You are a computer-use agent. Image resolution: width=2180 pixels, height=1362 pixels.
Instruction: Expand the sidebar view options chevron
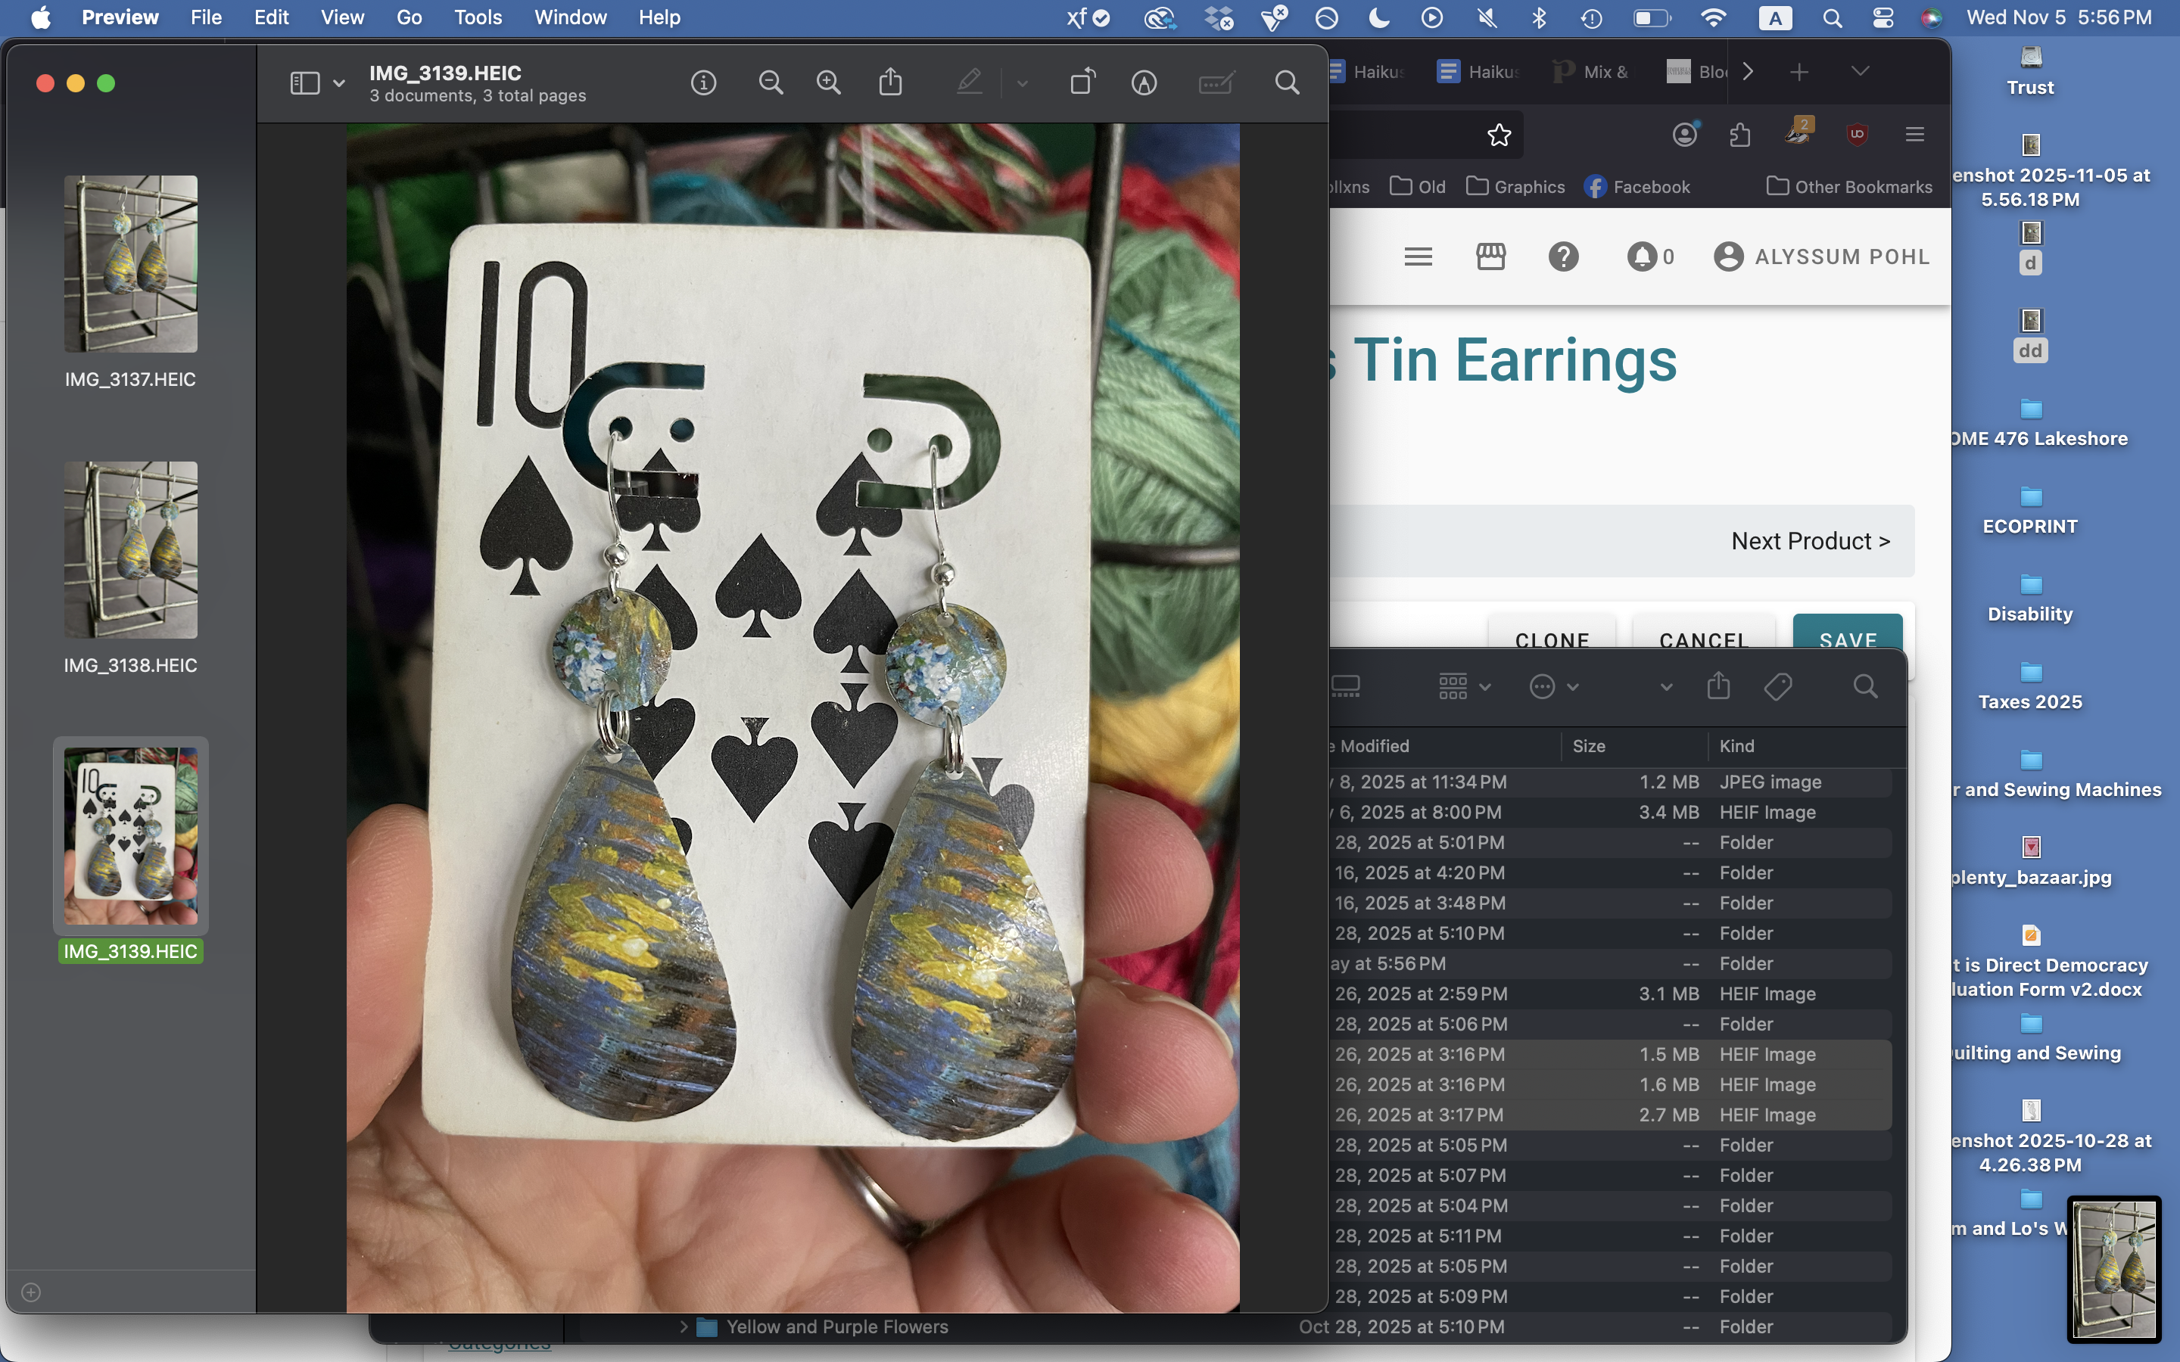338,83
